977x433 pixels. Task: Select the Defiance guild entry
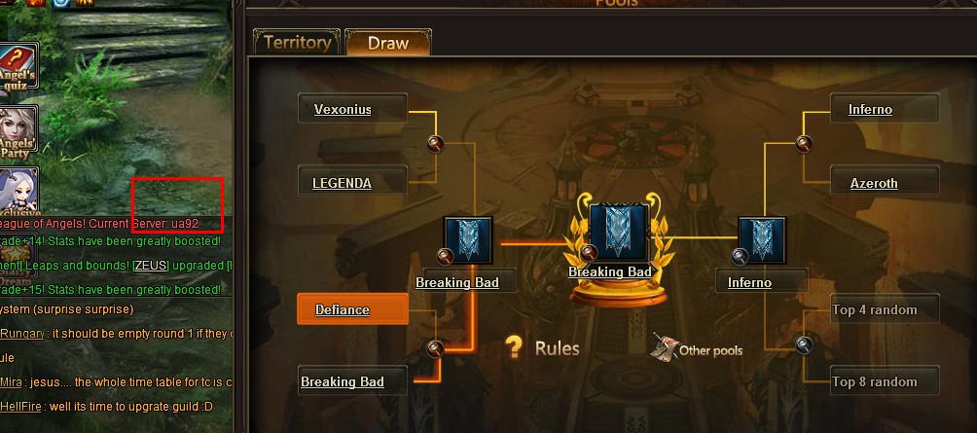pyautogui.click(x=352, y=309)
